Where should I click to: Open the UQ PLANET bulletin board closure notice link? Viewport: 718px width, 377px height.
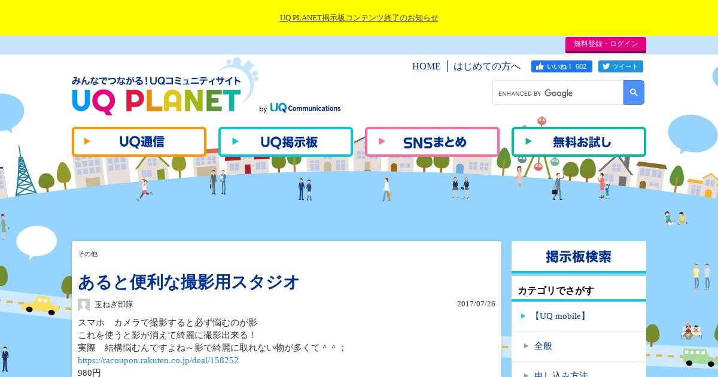pos(359,18)
